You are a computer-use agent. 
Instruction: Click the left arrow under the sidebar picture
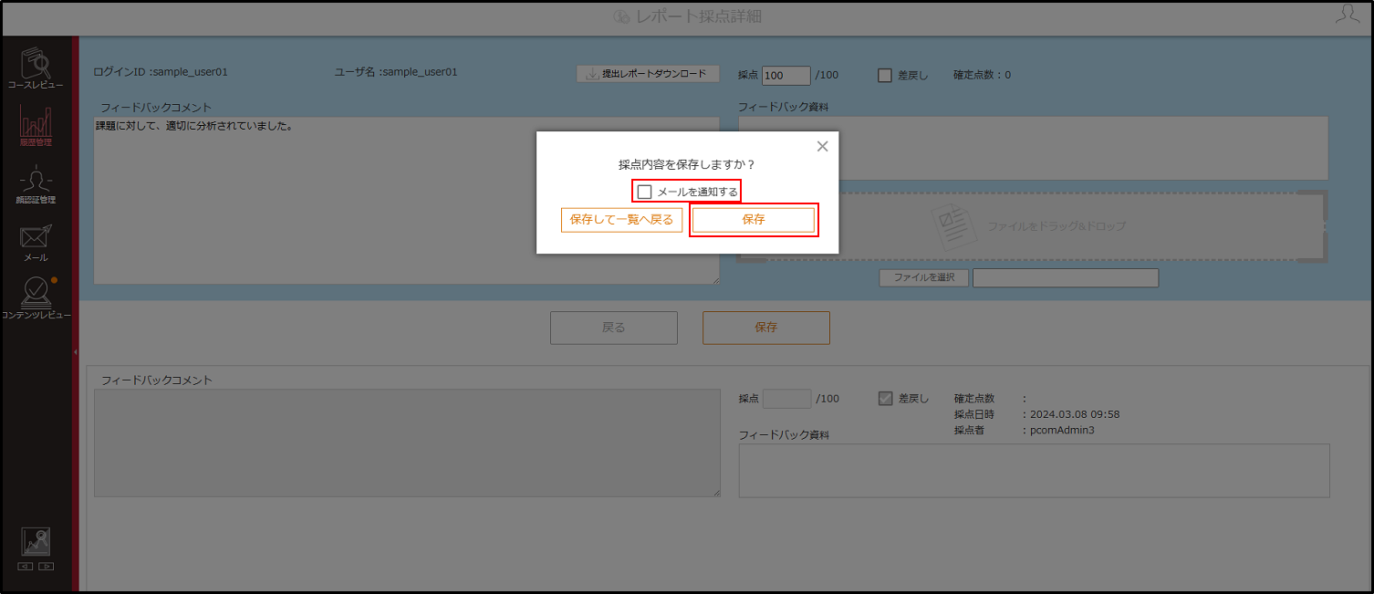click(26, 566)
